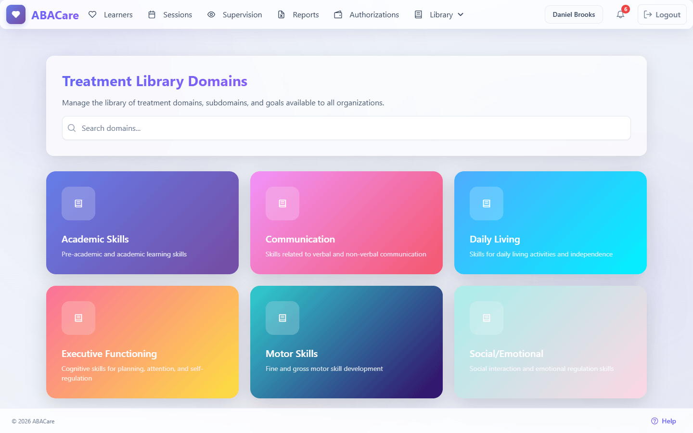Viewport: 693px width, 433px height.
Task: Click the Treatment Library Domains heading
Action: (154, 81)
